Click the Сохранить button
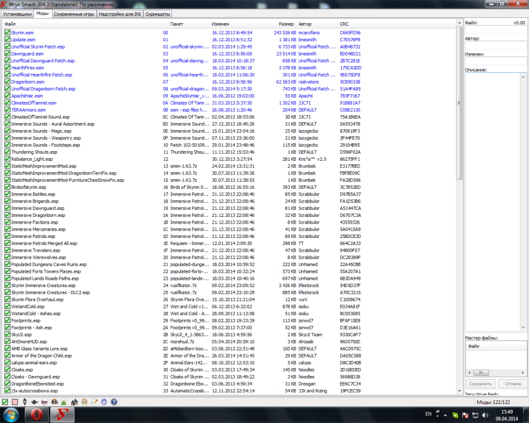This screenshot has height=423, width=529. [480, 383]
